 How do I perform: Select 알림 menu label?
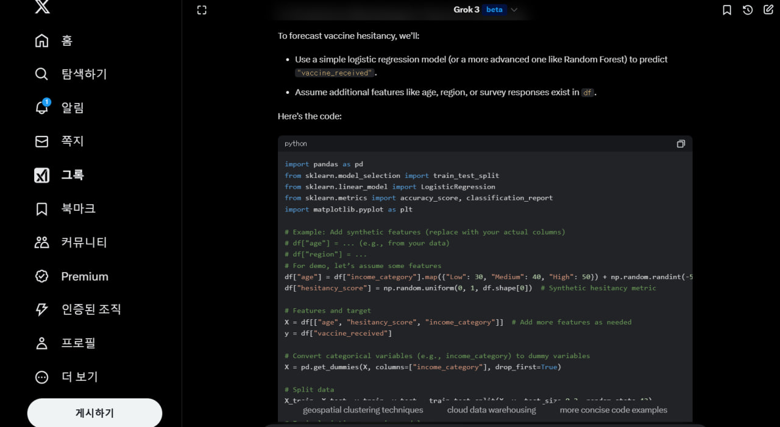[x=73, y=108]
